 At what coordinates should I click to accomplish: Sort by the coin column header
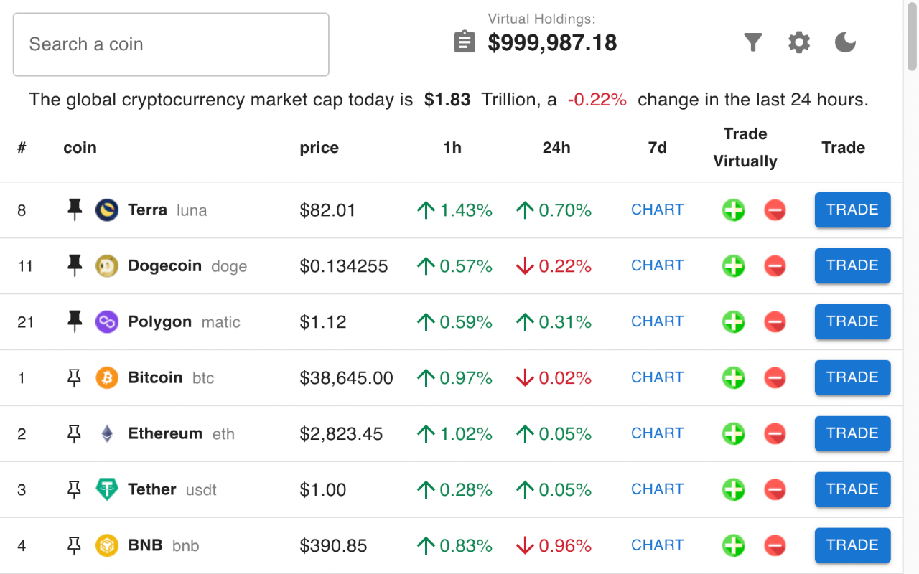point(80,148)
